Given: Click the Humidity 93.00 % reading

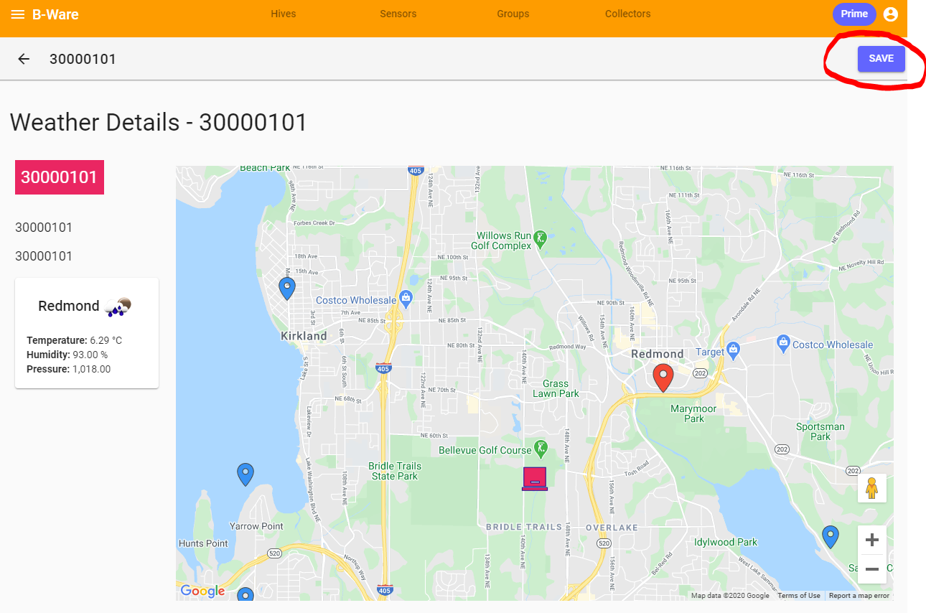Looking at the screenshot, I should (x=67, y=355).
